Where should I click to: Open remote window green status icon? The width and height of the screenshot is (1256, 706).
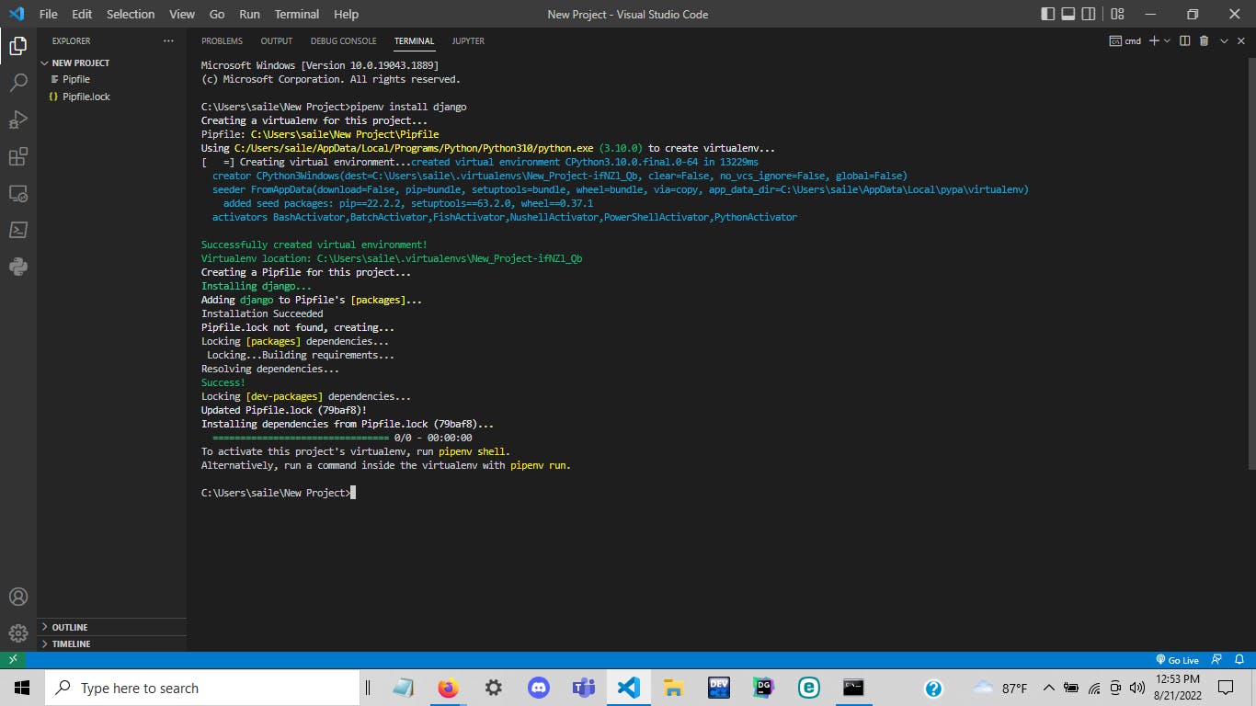(13, 660)
